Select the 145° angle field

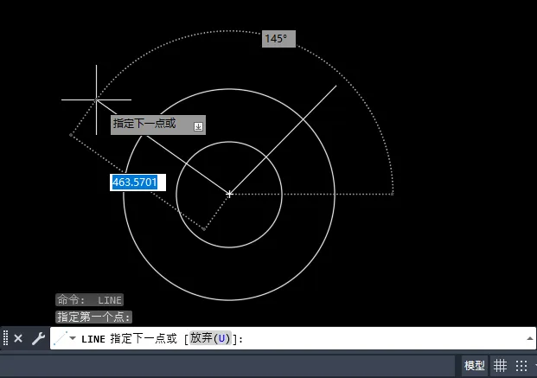click(x=278, y=39)
